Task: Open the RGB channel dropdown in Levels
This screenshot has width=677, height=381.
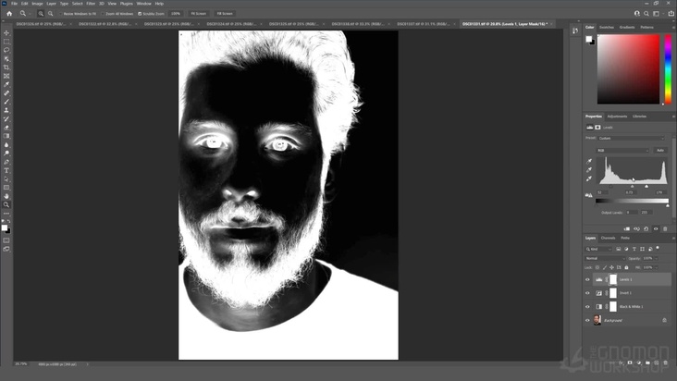Action: pos(622,151)
